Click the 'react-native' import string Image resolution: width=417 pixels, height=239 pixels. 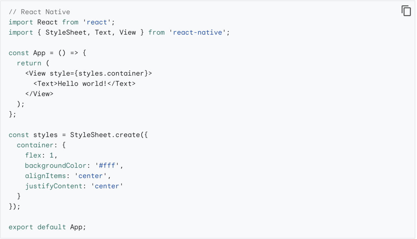point(197,32)
